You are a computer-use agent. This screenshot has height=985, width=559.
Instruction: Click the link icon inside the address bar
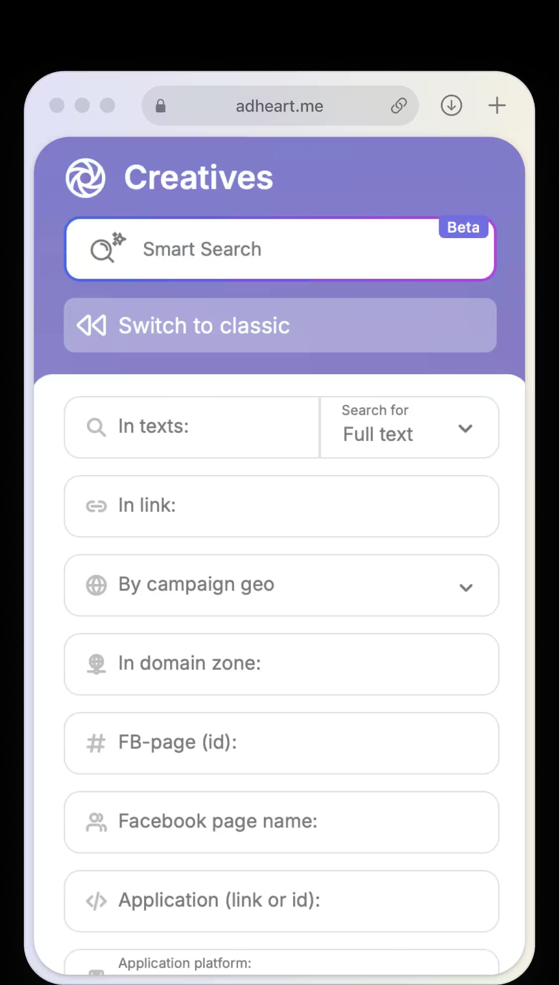tap(398, 105)
